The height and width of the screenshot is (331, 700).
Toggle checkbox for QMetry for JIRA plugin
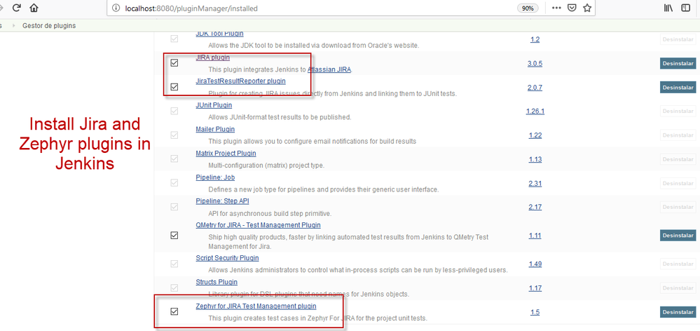click(x=174, y=235)
